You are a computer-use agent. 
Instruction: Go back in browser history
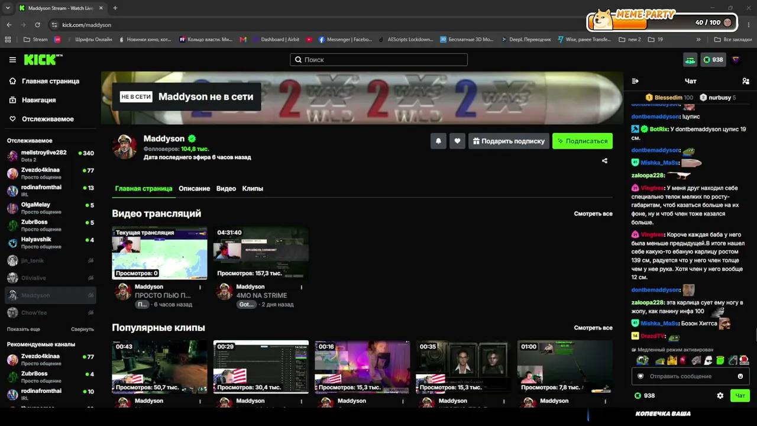pyautogui.click(x=9, y=25)
